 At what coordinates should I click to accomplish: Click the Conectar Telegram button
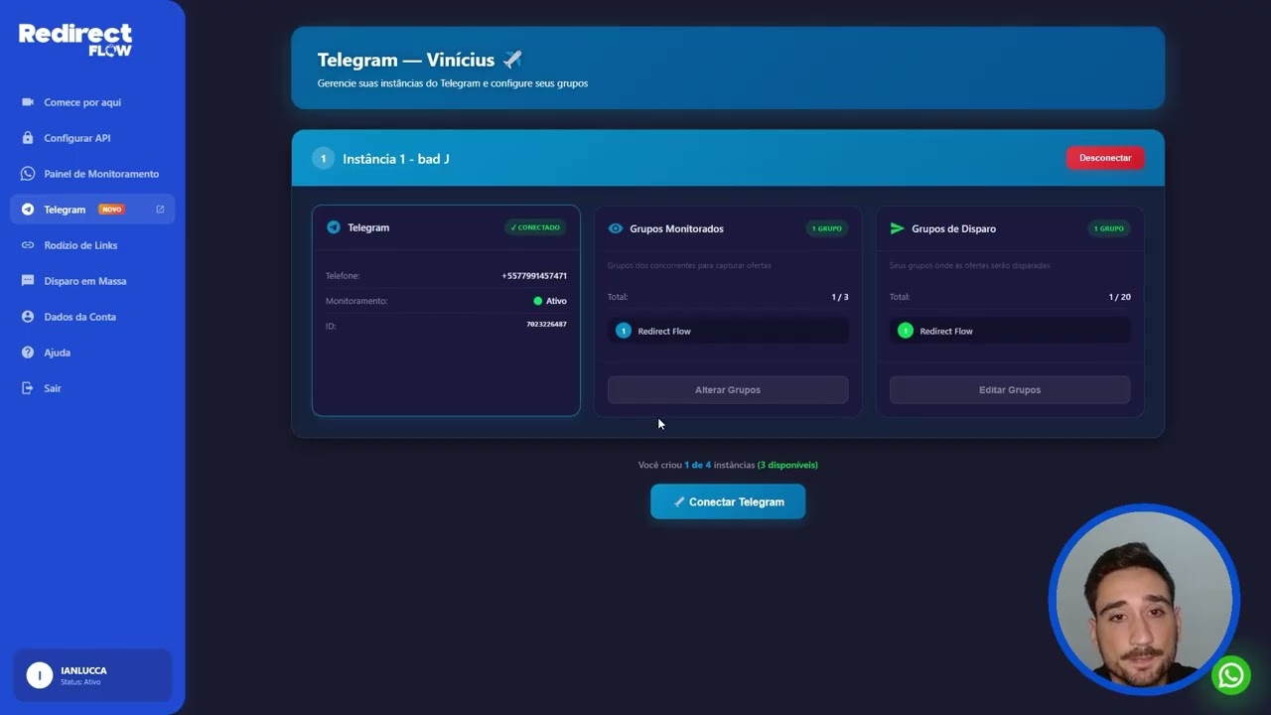click(x=728, y=501)
